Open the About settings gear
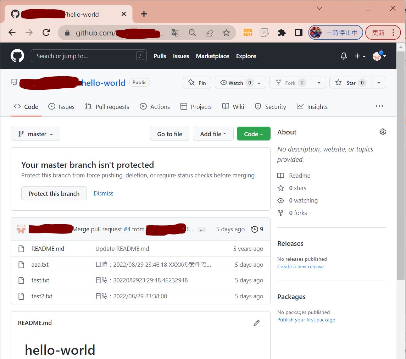Image resolution: width=406 pixels, height=359 pixels. (383, 132)
